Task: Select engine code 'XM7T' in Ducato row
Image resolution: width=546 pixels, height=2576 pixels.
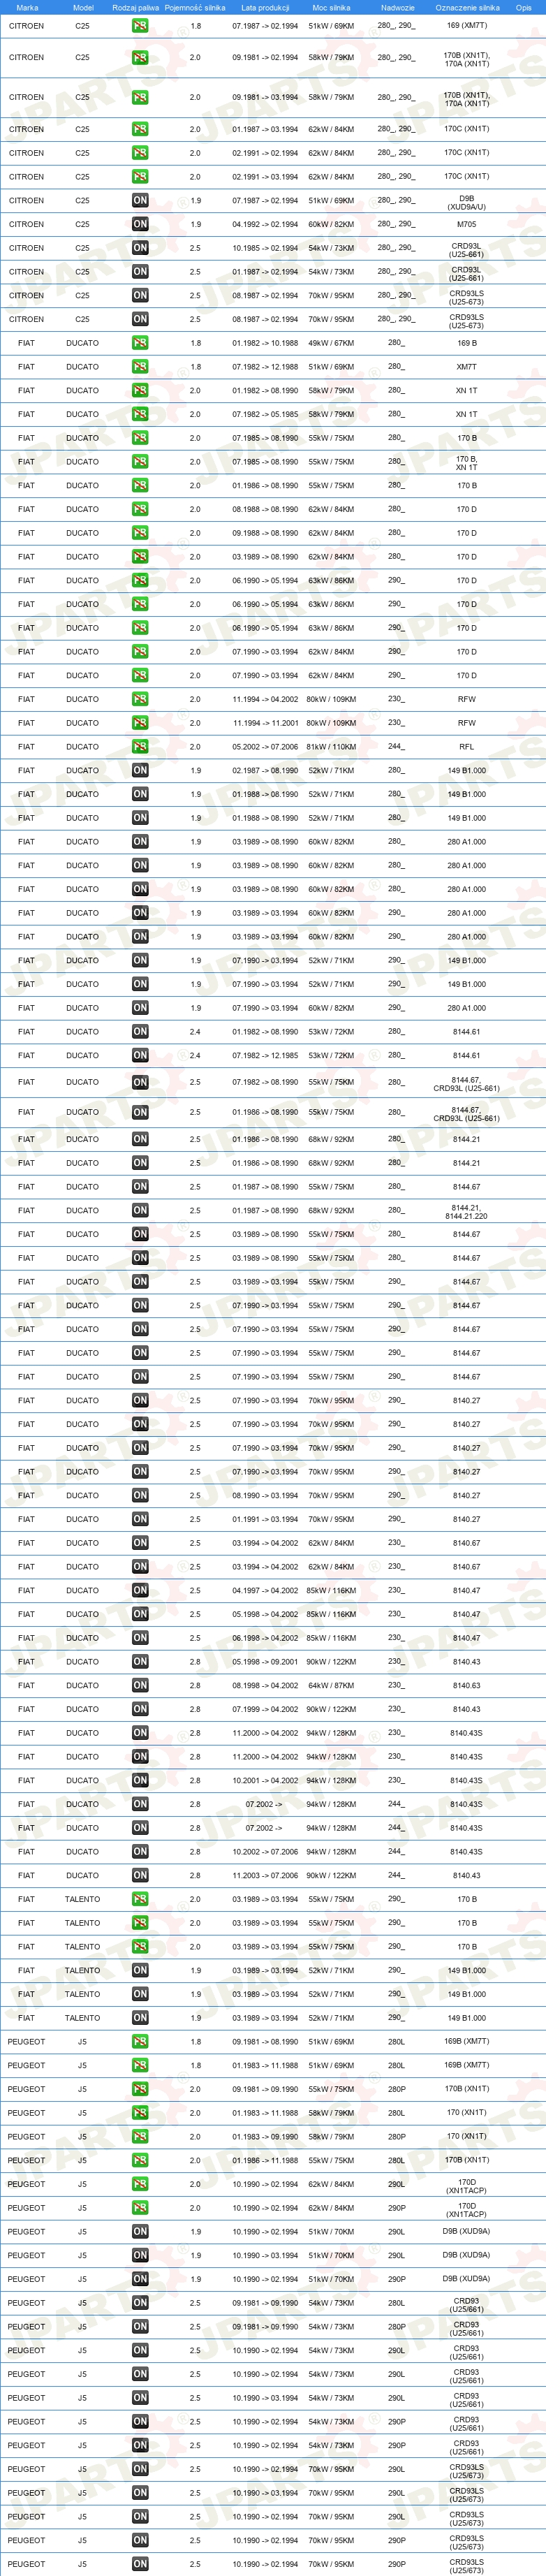Action: coord(467,367)
